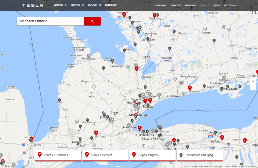Screen dimensions: 258x168
Task: Close the Stores & Galleries filter card
Action: [x=78, y=152]
